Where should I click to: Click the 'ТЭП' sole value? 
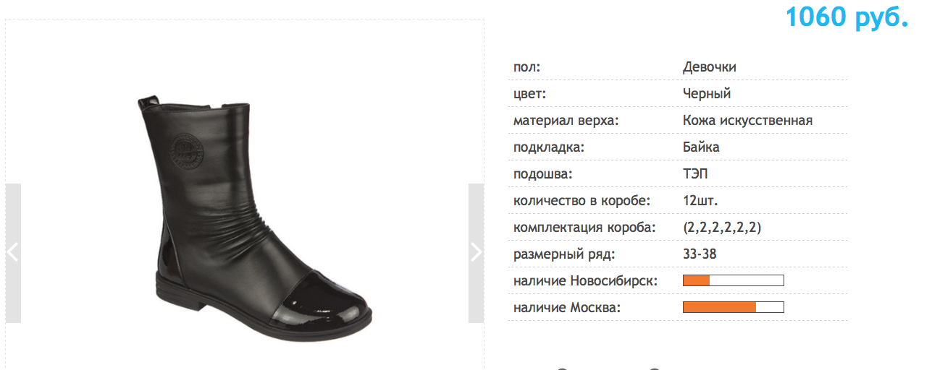[696, 174]
